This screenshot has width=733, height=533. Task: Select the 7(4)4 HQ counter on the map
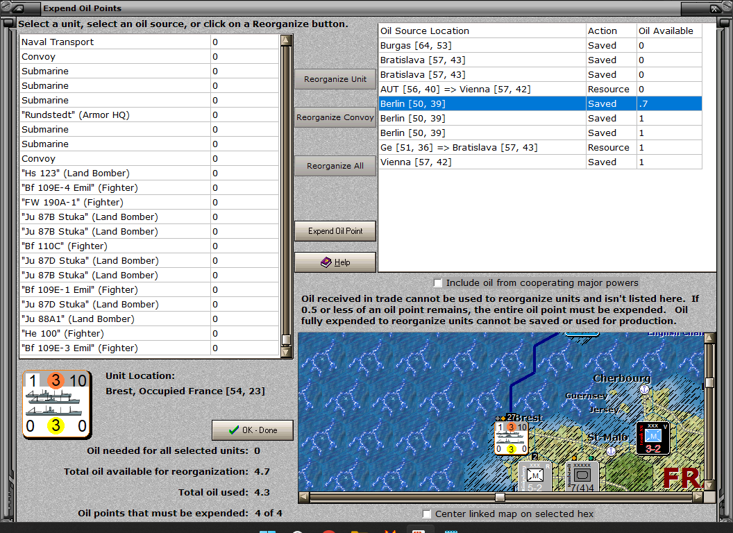(x=582, y=477)
